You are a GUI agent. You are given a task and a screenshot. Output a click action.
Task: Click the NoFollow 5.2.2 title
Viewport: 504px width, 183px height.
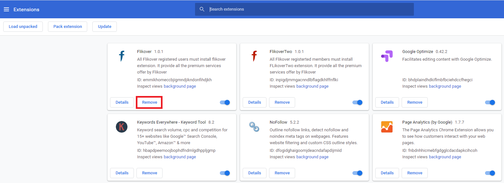[285, 122]
